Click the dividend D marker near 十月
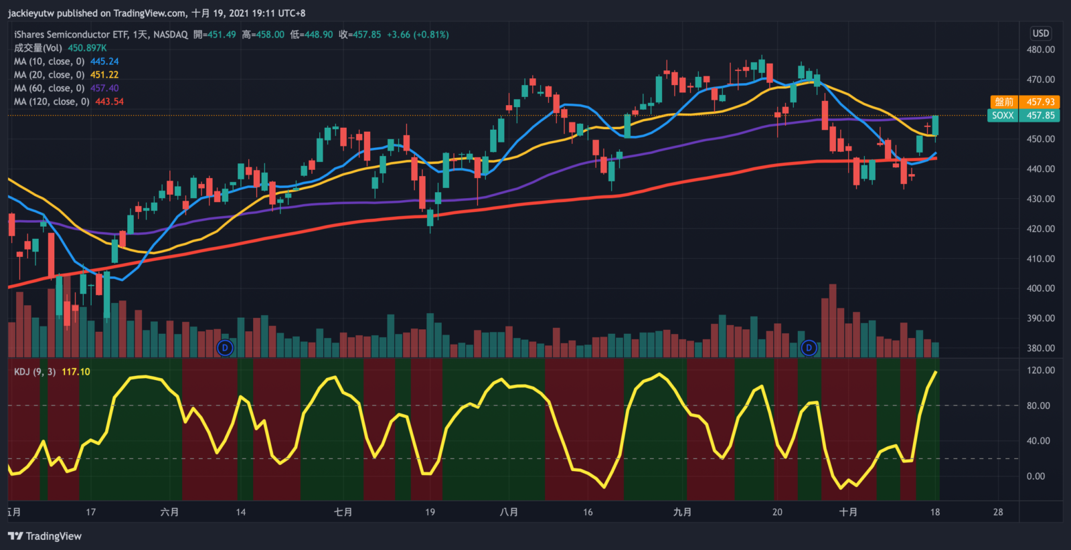Screen dimensions: 1071x550 point(809,348)
